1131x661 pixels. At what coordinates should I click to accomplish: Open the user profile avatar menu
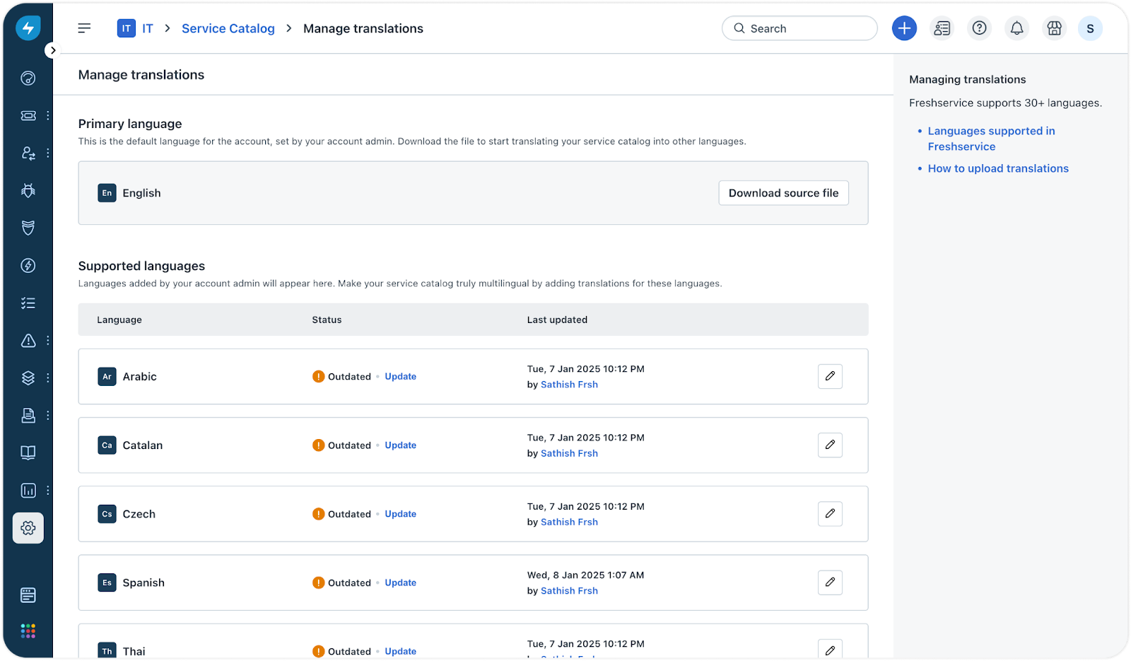pyautogui.click(x=1090, y=28)
